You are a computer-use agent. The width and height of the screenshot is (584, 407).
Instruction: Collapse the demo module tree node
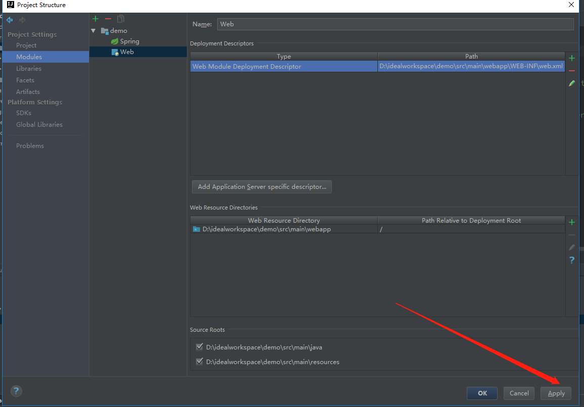point(93,31)
